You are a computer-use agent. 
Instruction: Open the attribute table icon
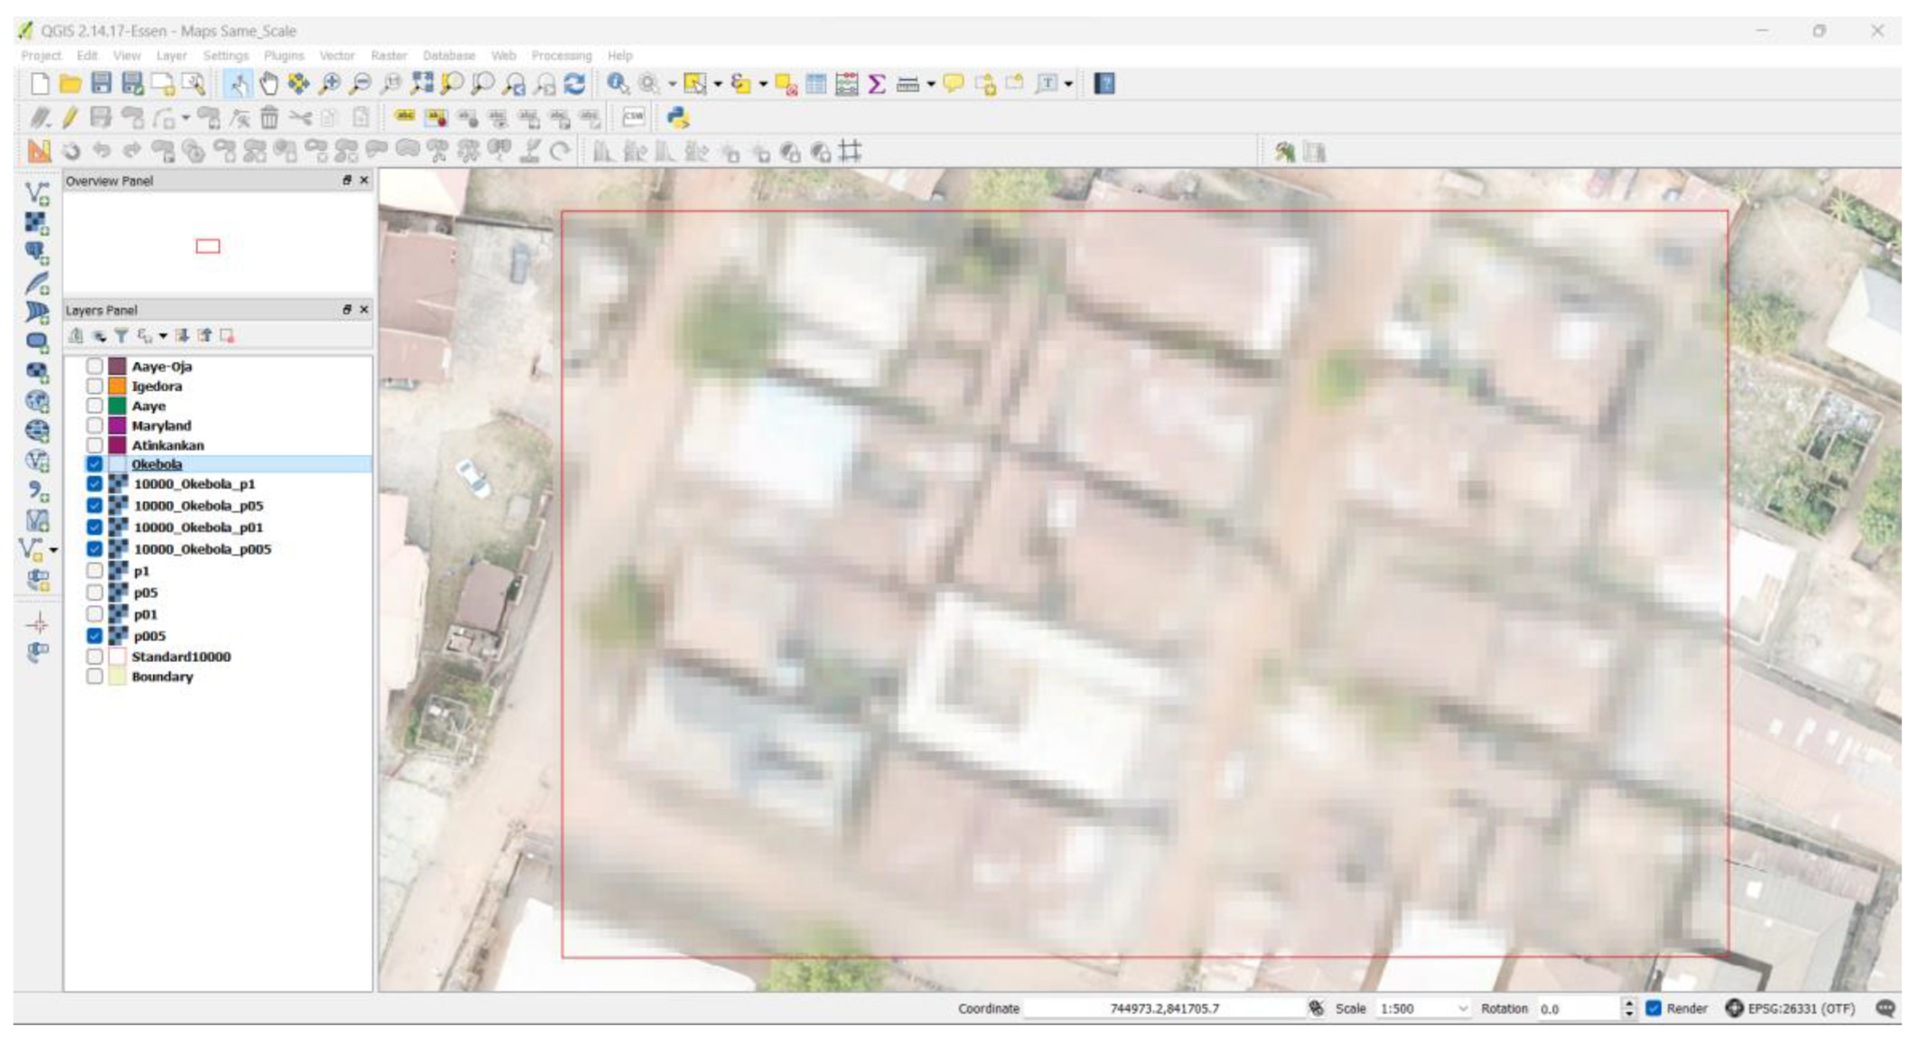(x=816, y=83)
